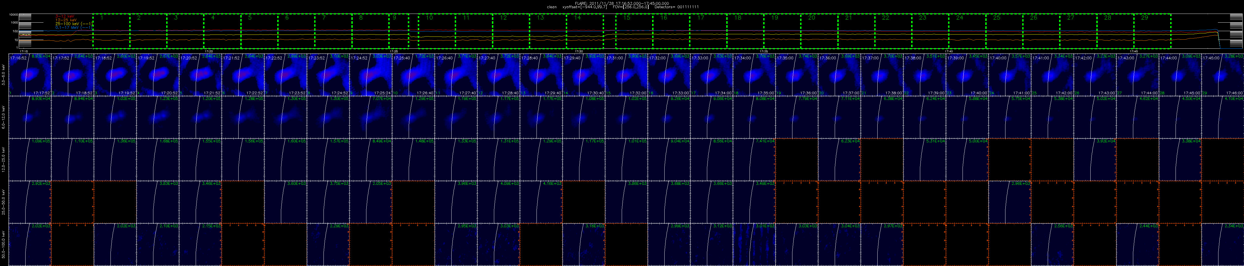
Task: Click the red 3-12 keV legend entry
Action: (x=65, y=16)
